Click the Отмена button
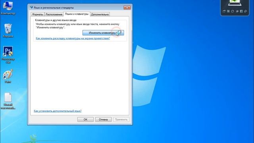Screen dimensions: 254x143 click(x=103, y=120)
